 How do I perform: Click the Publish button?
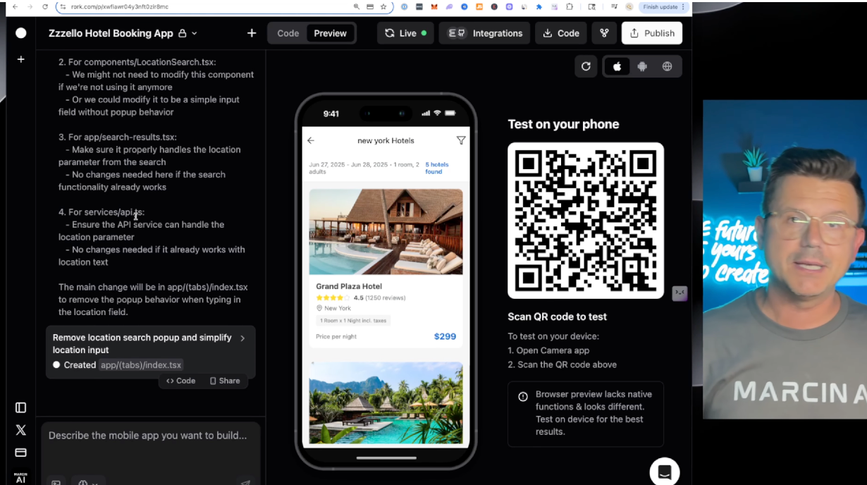(x=651, y=32)
